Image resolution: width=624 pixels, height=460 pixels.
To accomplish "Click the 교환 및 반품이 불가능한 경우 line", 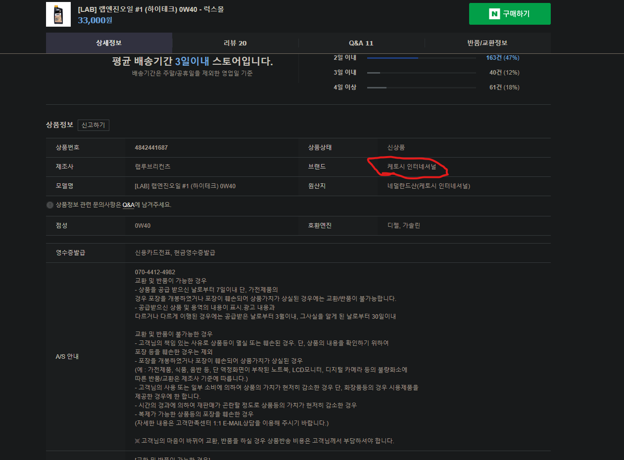I will pyautogui.click(x=174, y=335).
